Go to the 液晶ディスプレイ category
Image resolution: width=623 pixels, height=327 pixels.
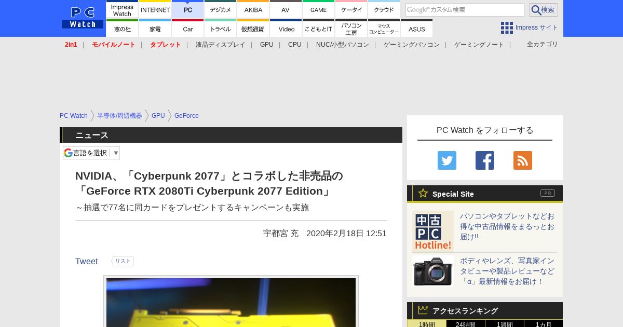[x=220, y=45]
